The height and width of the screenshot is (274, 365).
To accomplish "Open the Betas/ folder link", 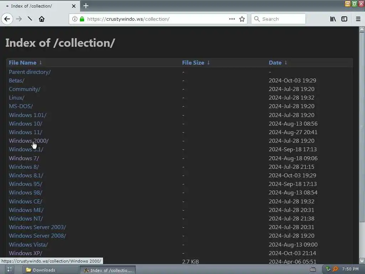I will [x=16, y=81].
